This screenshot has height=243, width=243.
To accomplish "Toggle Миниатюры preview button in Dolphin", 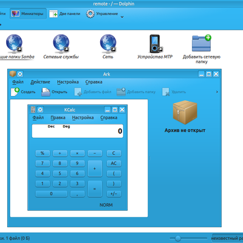I will [29, 14].
